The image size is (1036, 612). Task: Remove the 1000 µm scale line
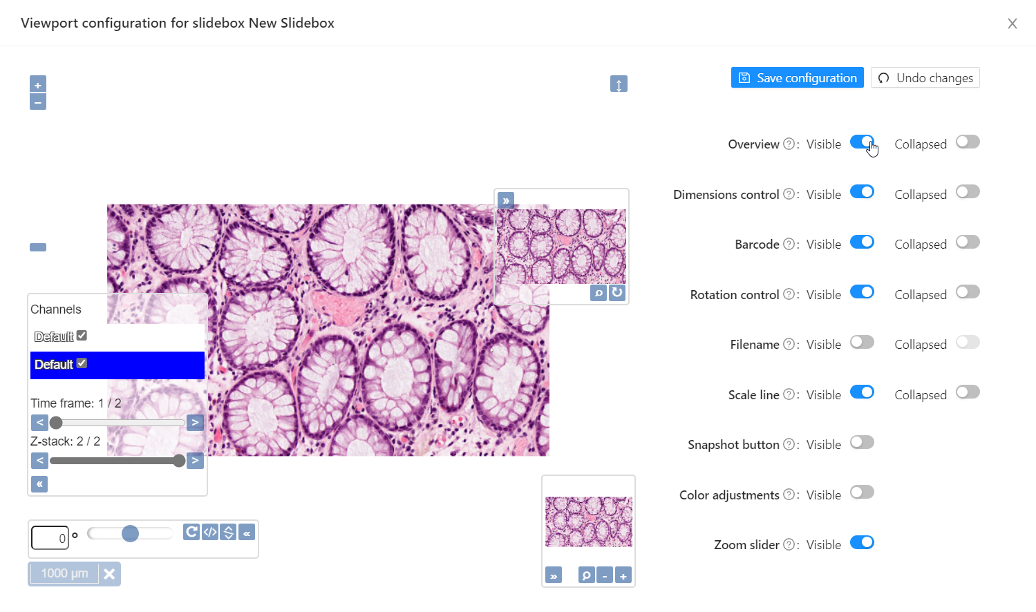[x=109, y=574]
